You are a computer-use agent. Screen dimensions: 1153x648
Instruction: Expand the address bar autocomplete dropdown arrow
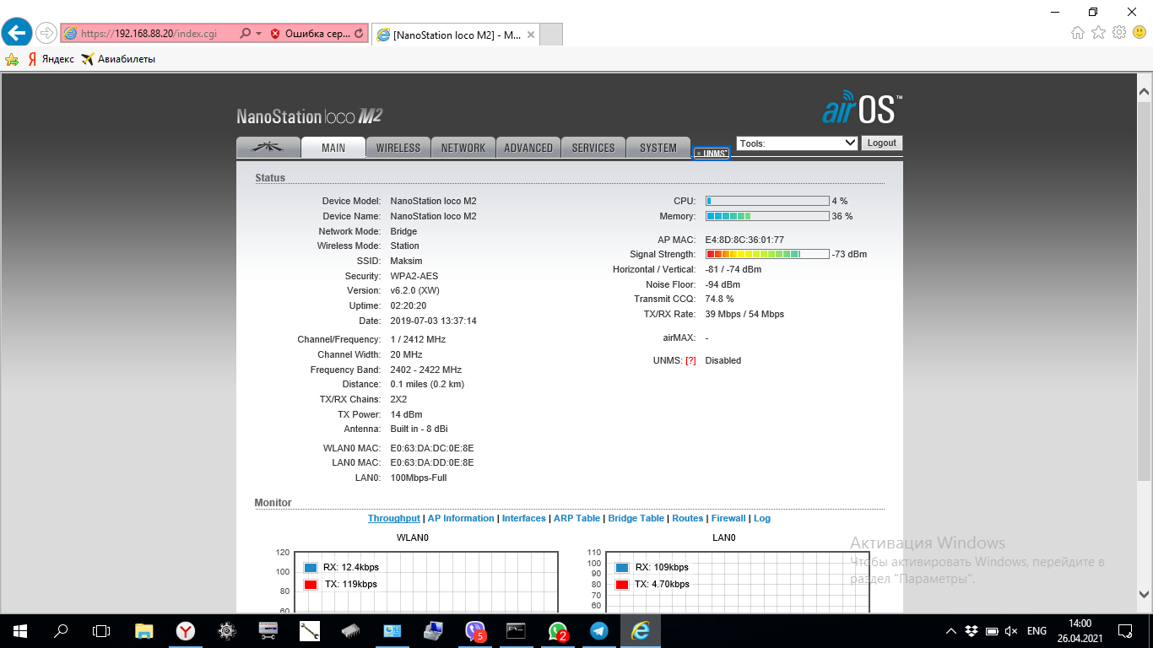(x=258, y=34)
